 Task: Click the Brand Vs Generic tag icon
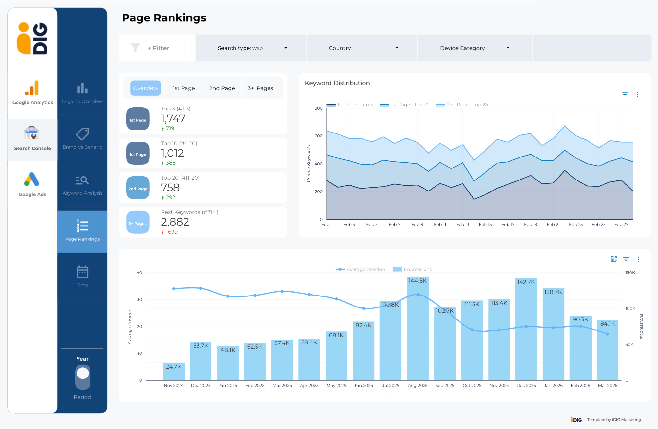tap(82, 134)
